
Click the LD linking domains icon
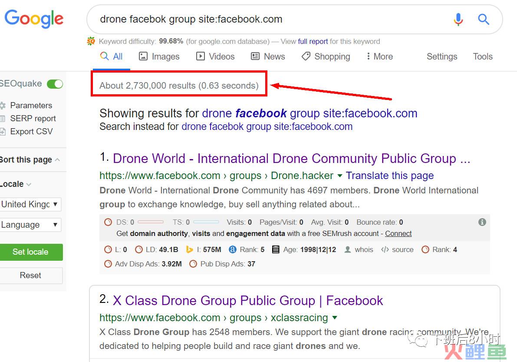click(139, 249)
